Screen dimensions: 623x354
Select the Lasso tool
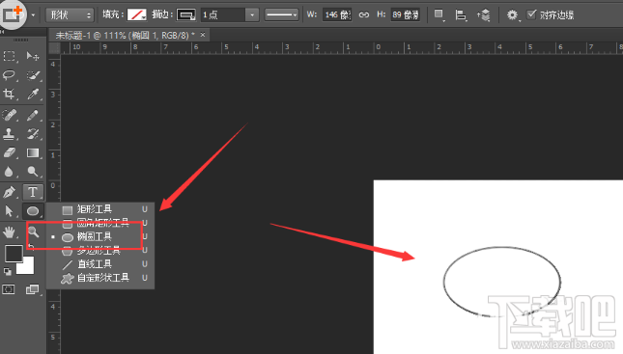coord(9,75)
